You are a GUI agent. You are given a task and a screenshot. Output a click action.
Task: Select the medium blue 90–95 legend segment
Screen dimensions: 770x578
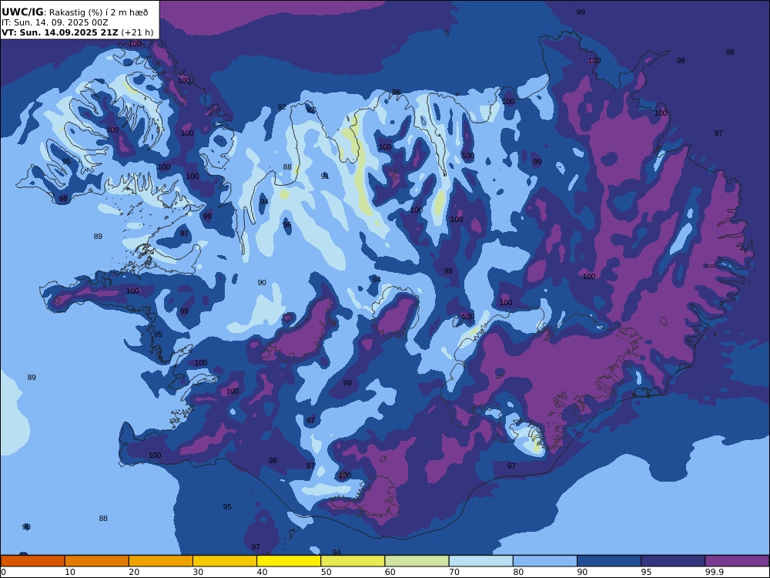tap(609, 561)
